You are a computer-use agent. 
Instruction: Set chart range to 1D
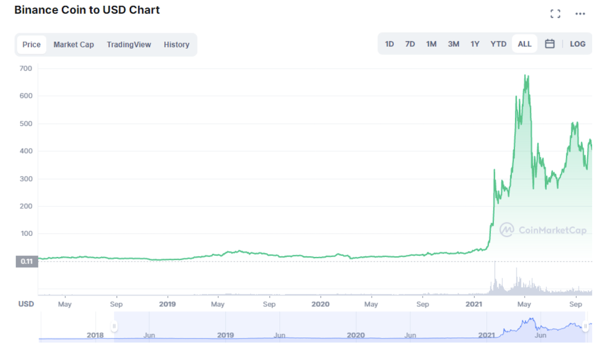(390, 44)
